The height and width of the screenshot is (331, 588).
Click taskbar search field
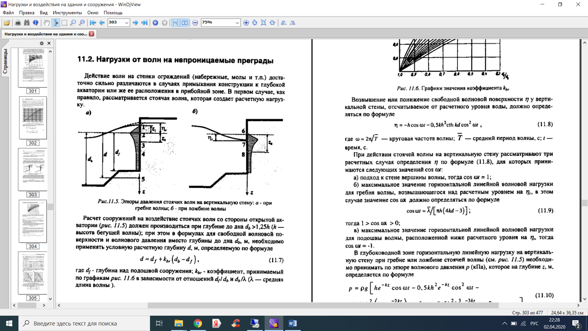pyautogui.click(x=84, y=323)
